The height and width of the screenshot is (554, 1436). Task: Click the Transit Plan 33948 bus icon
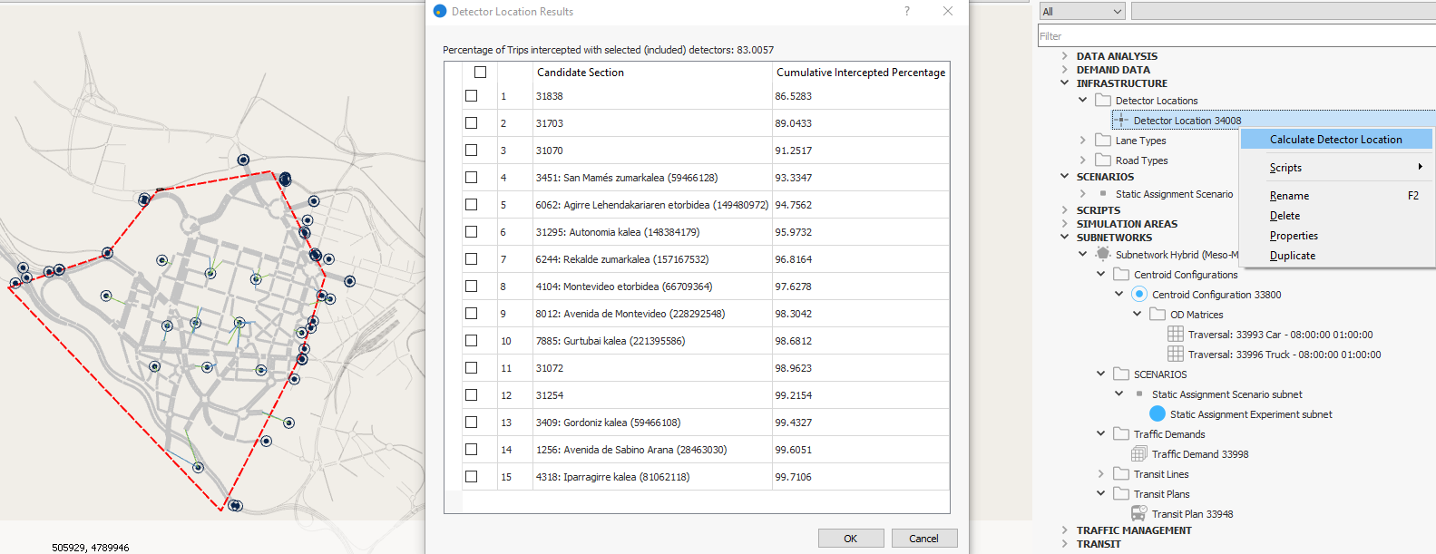point(1138,513)
